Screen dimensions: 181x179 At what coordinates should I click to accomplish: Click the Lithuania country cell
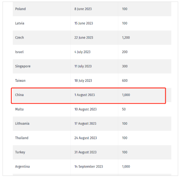click(22, 123)
